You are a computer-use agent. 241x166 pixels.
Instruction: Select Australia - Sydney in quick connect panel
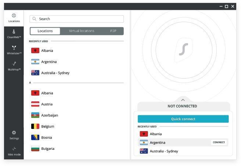[x=163, y=151]
